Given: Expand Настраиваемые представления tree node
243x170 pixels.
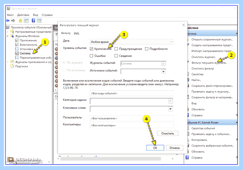Looking at the screenshot, I should coord(7,32).
